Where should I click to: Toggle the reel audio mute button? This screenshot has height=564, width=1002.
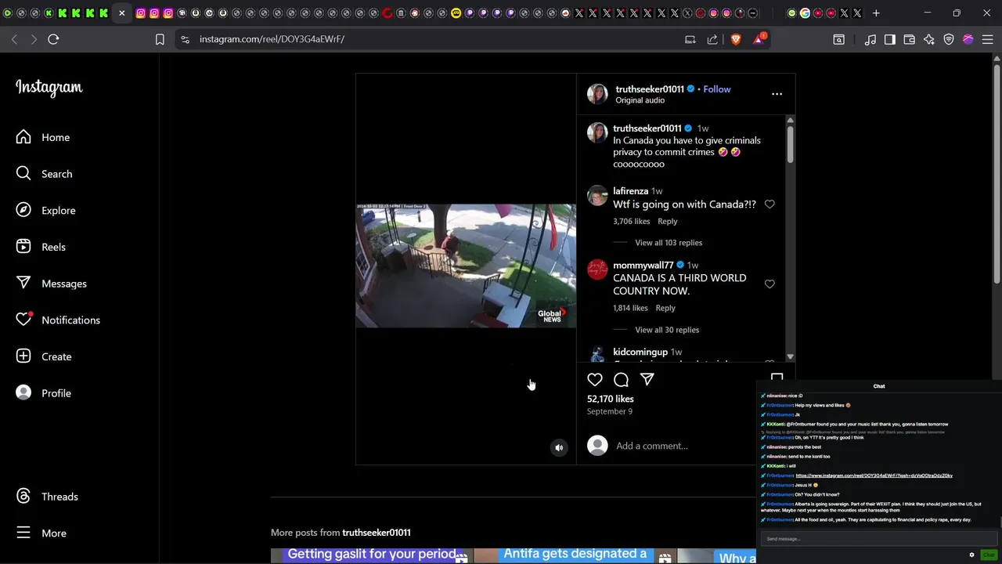[559, 447]
